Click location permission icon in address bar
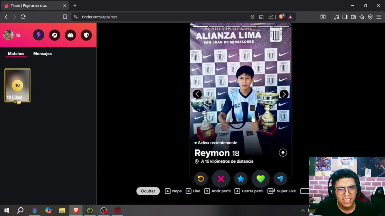Viewport: 385px width, 216px height. click(x=252, y=17)
